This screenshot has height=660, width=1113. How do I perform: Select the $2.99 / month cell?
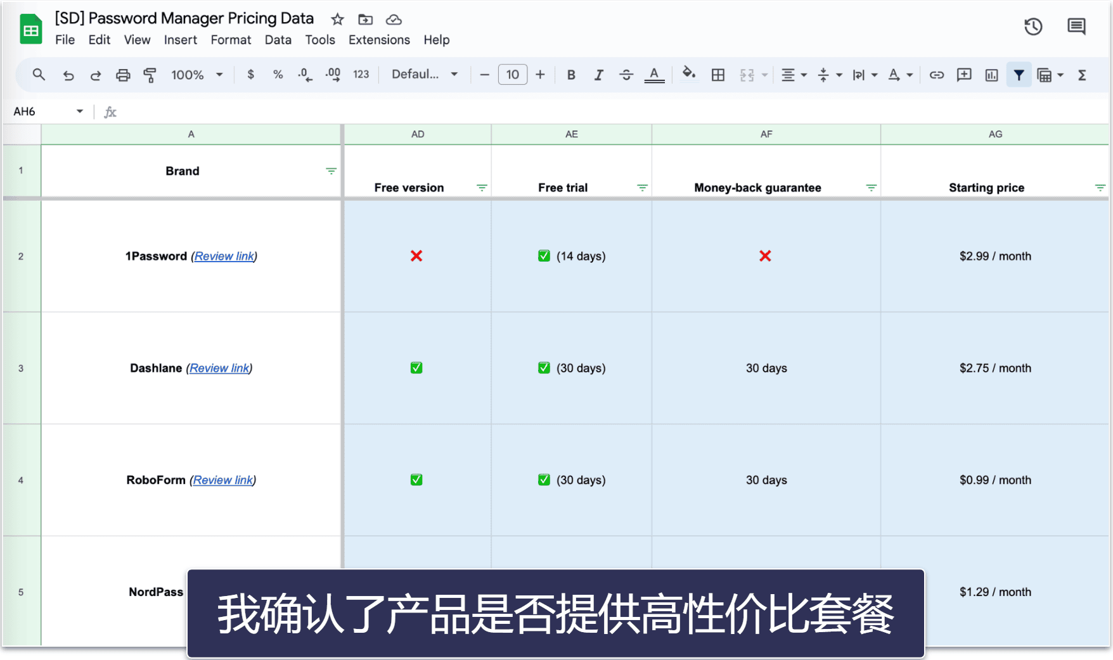point(995,256)
